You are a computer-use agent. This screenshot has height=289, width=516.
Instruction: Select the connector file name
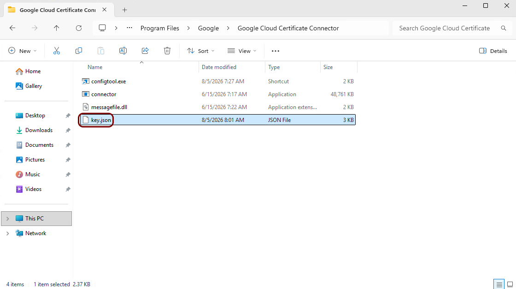pos(104,94)
